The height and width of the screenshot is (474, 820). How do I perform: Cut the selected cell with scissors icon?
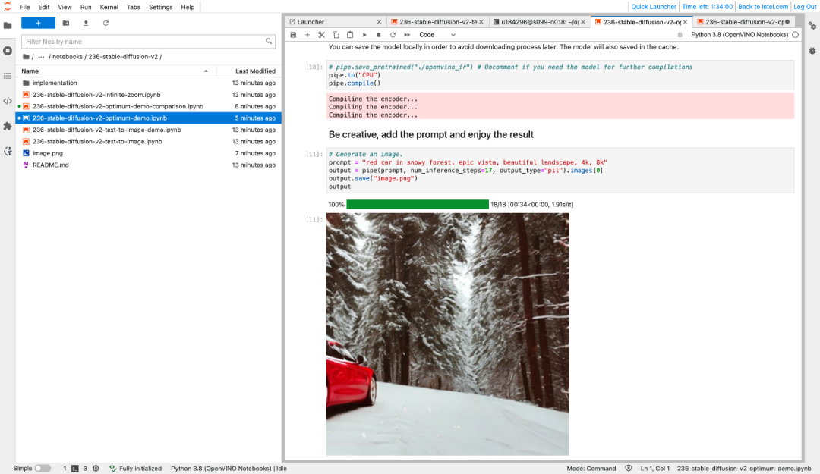[x=322, y=35]
